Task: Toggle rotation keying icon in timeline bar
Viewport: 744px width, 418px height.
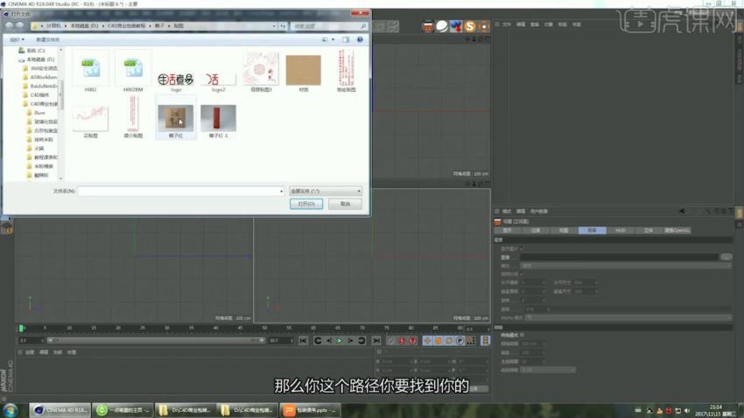Action: pyautogui.click(x=449, y=340)
